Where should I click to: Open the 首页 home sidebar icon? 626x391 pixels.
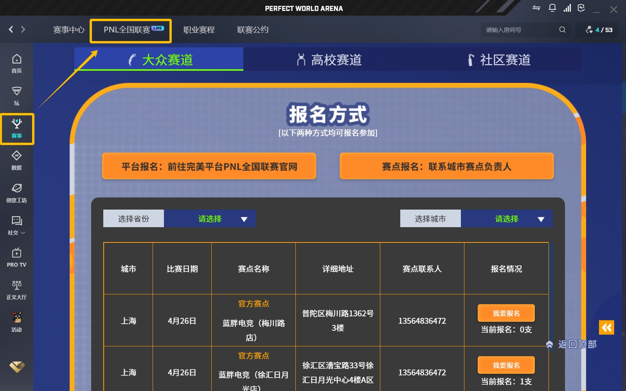tap(16, 63)
